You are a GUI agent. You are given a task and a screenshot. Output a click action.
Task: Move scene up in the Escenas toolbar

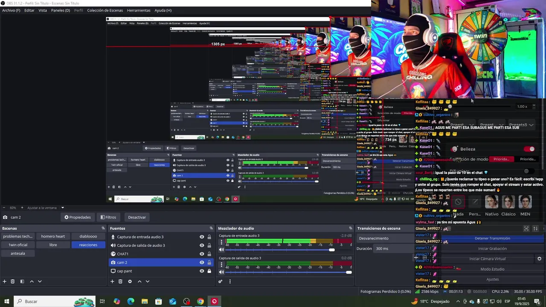pyautogui.click(x=32, y=281)
